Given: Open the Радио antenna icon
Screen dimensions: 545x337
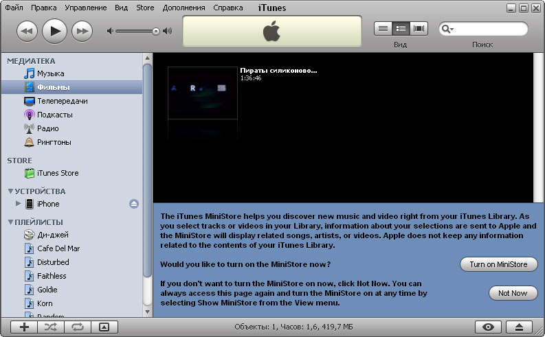Looking at the screenshot, I should 29,128.
